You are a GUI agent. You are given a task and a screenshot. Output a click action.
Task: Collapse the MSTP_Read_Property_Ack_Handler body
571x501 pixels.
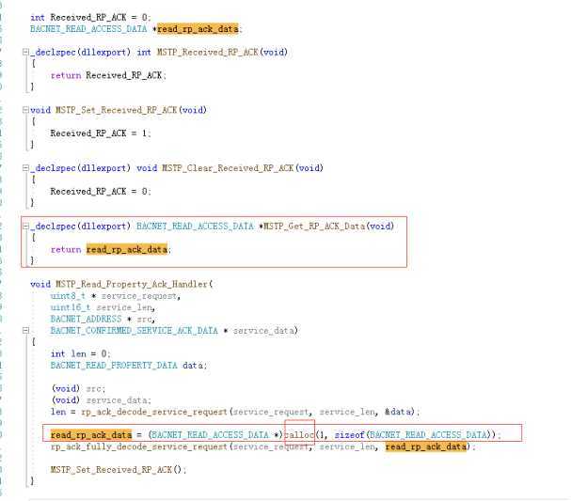coord(25,331)
